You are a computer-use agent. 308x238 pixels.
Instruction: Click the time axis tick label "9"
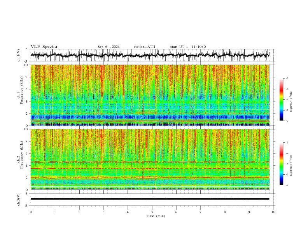click(249, 212)
